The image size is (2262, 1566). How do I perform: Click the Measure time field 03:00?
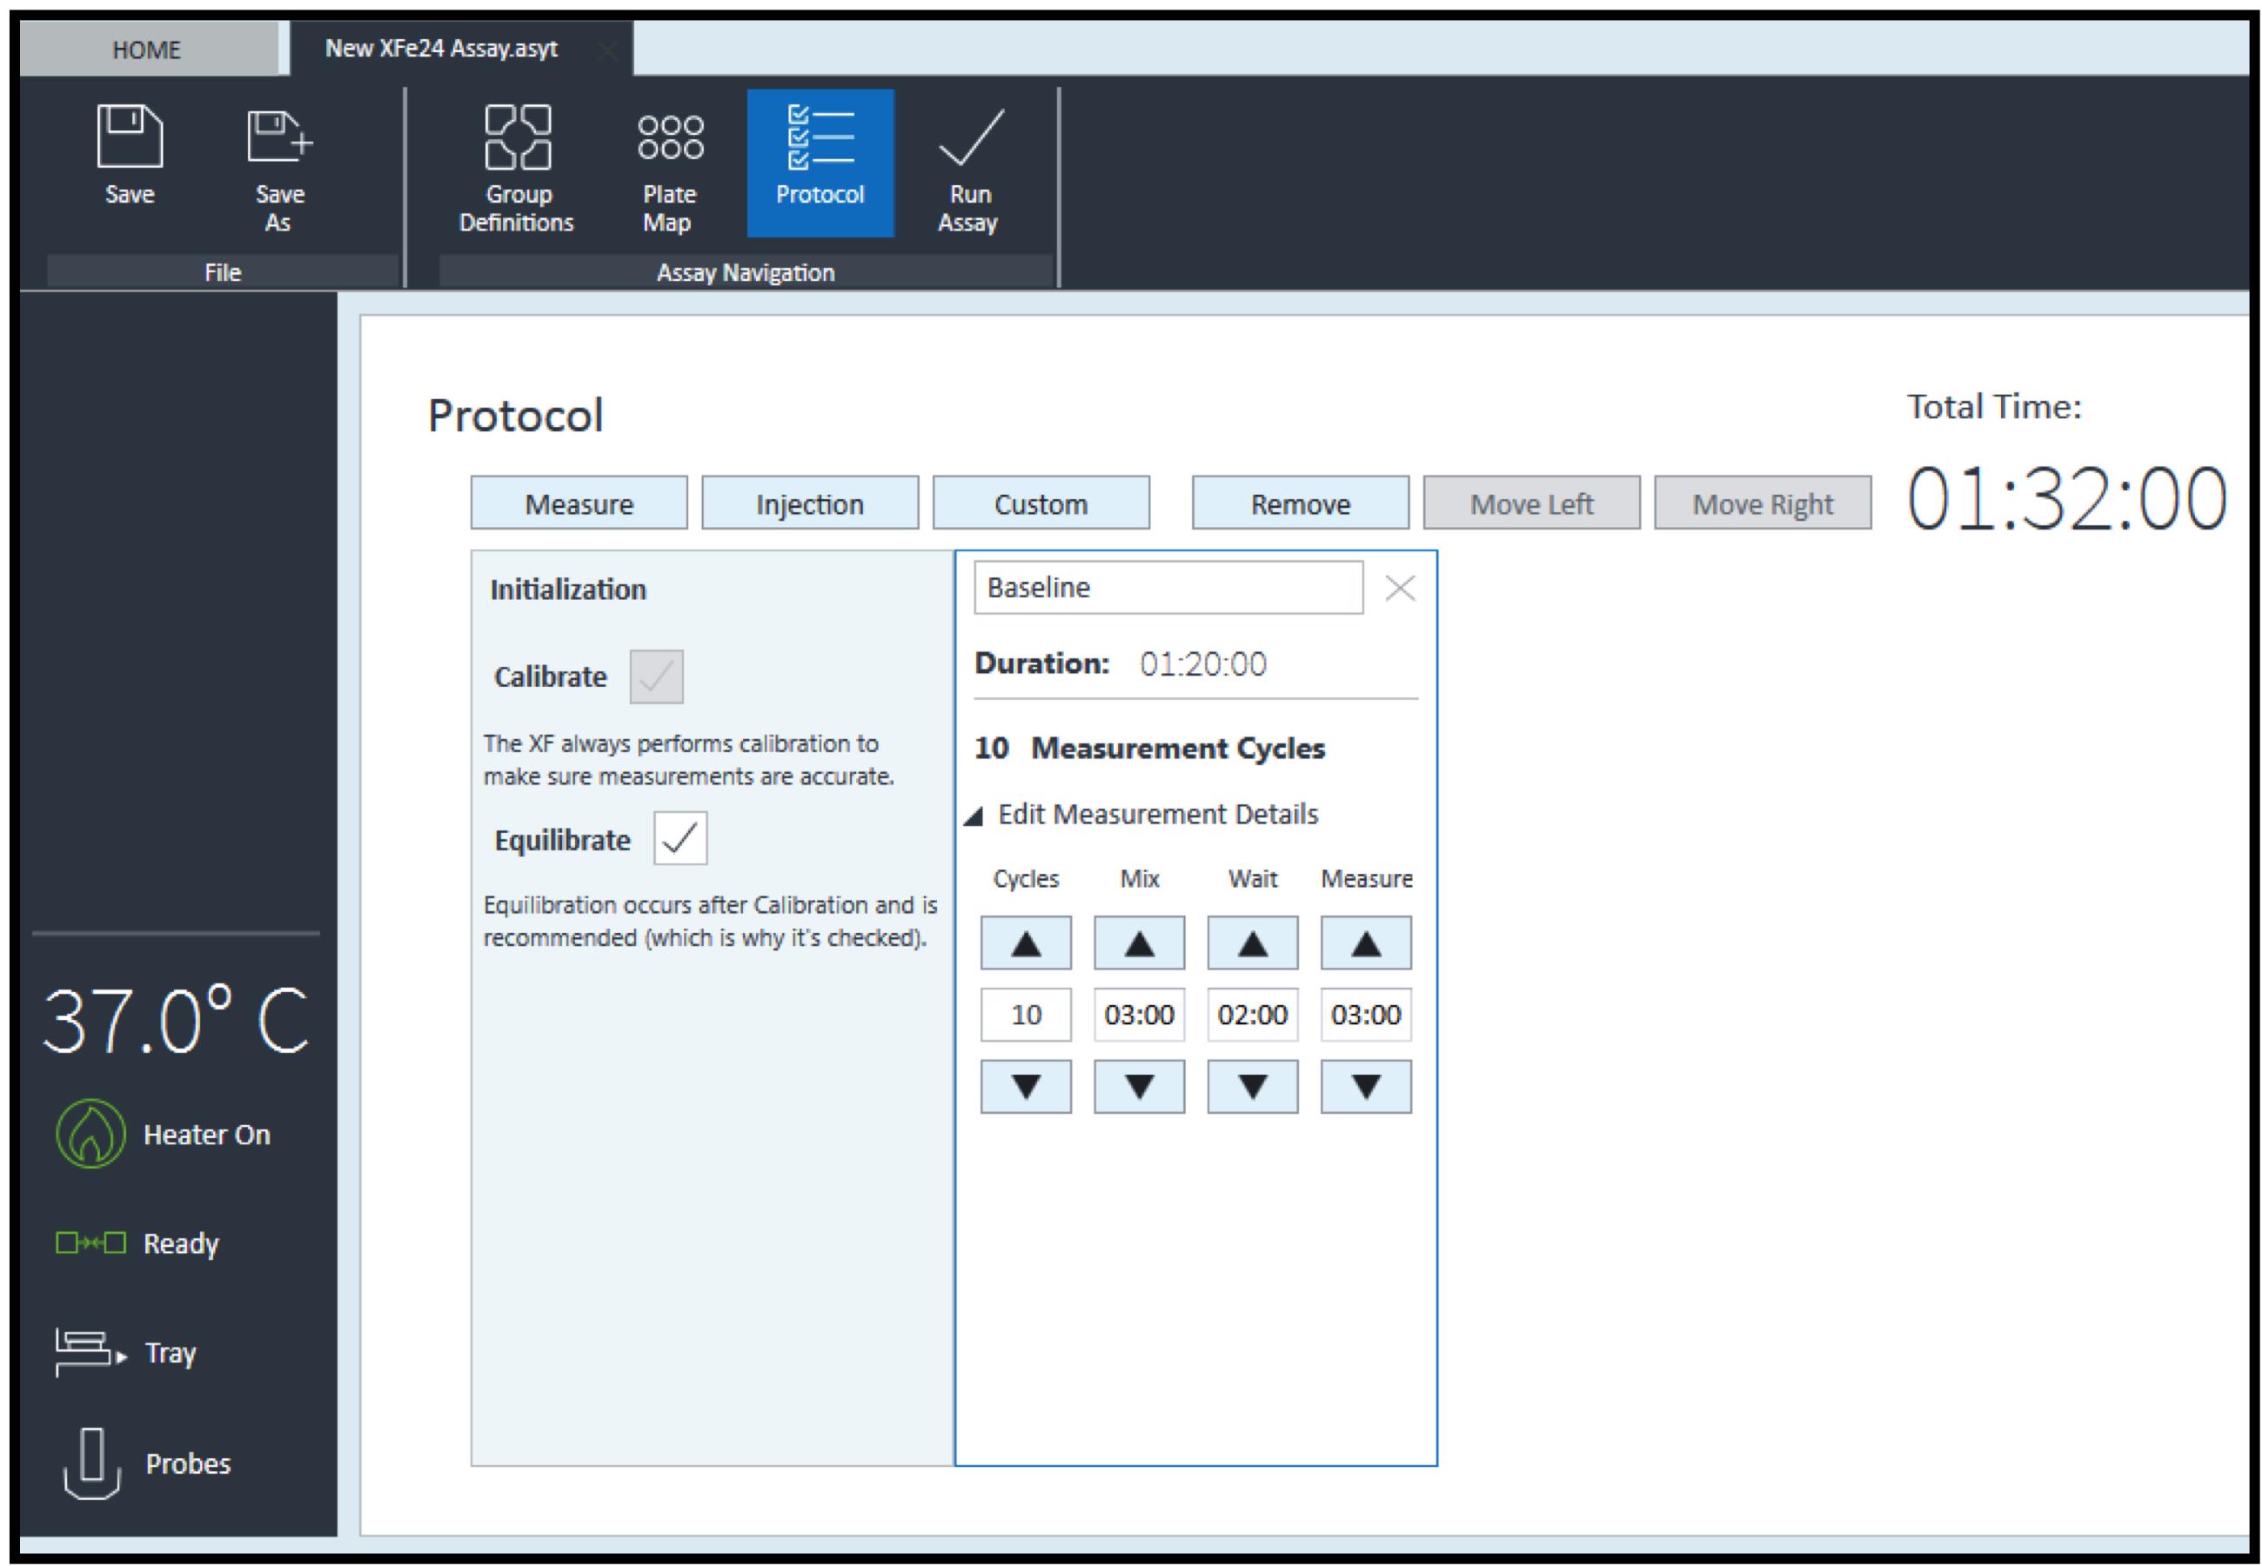click(x=1366, y=1015)
